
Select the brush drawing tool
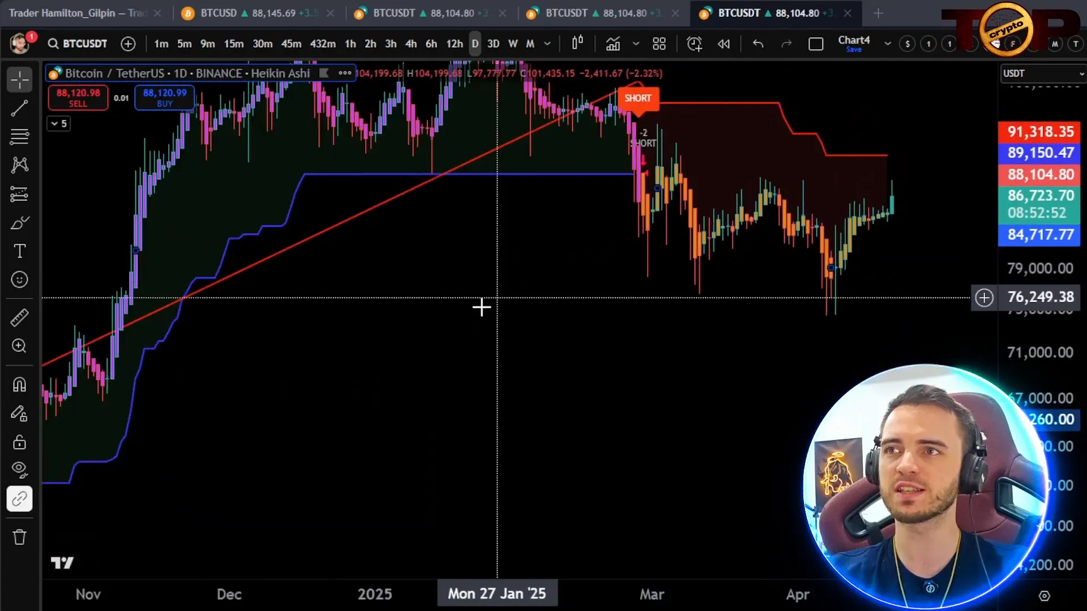pos(19,223)
